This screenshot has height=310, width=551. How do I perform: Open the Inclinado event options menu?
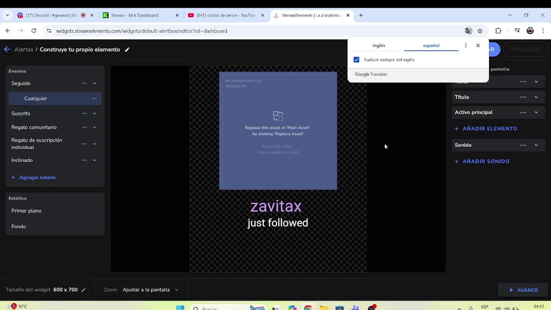(x=84, y=160)
